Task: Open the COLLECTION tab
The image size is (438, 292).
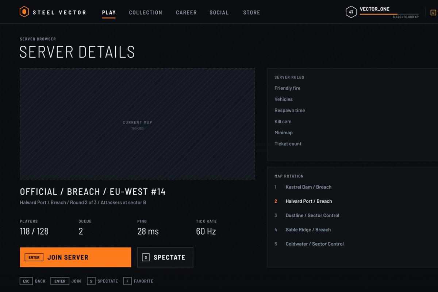Action: (146, 12)
